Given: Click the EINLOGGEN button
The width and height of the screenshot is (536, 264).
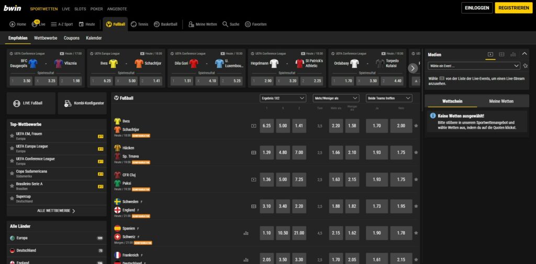Looking at the screenshot, I should (x=477, y=8).
